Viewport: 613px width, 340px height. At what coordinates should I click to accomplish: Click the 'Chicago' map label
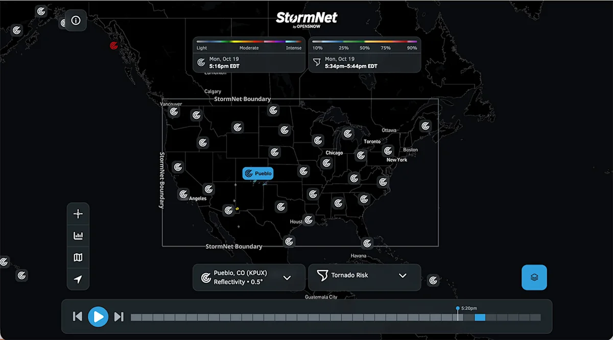coord(334,153)
